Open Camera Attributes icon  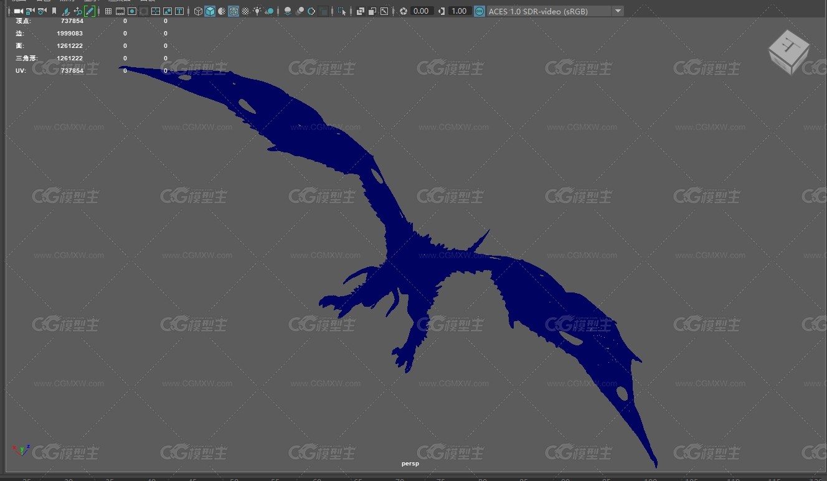click(x=42, y=11)
